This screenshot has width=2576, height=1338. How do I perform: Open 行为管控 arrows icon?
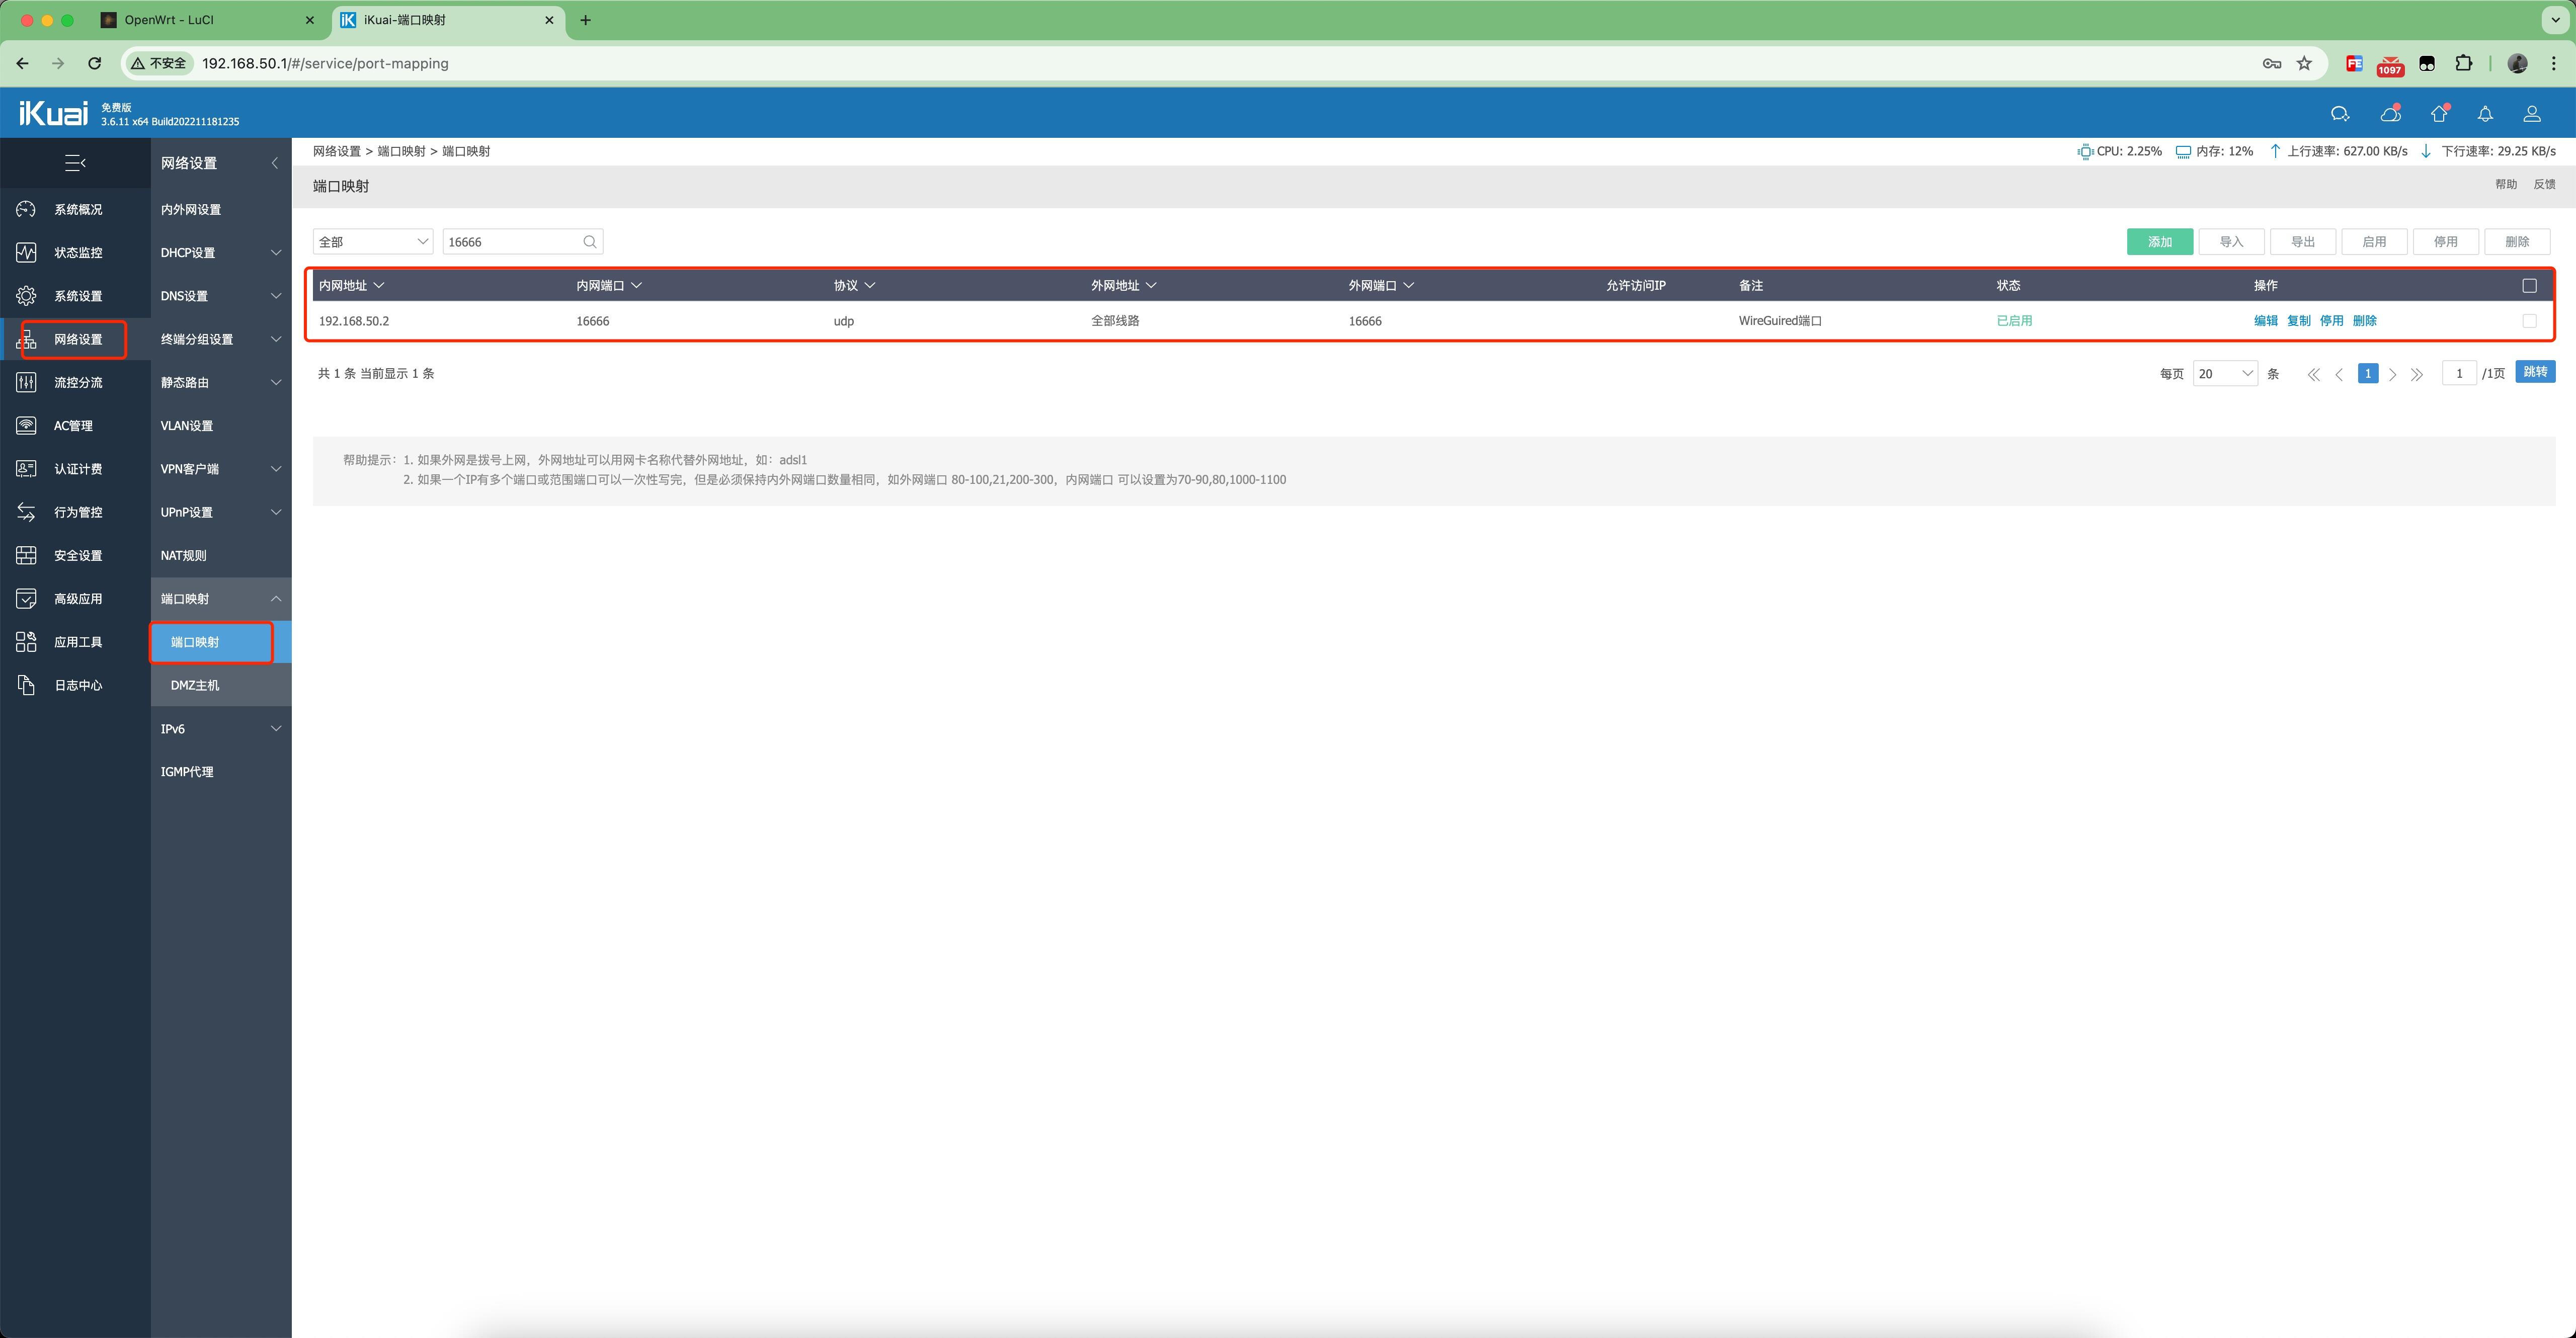(x=26, y=512)
